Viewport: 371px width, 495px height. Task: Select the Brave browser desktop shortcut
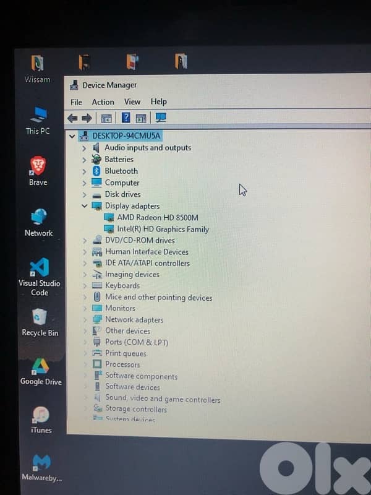click(x=38, y=171)
